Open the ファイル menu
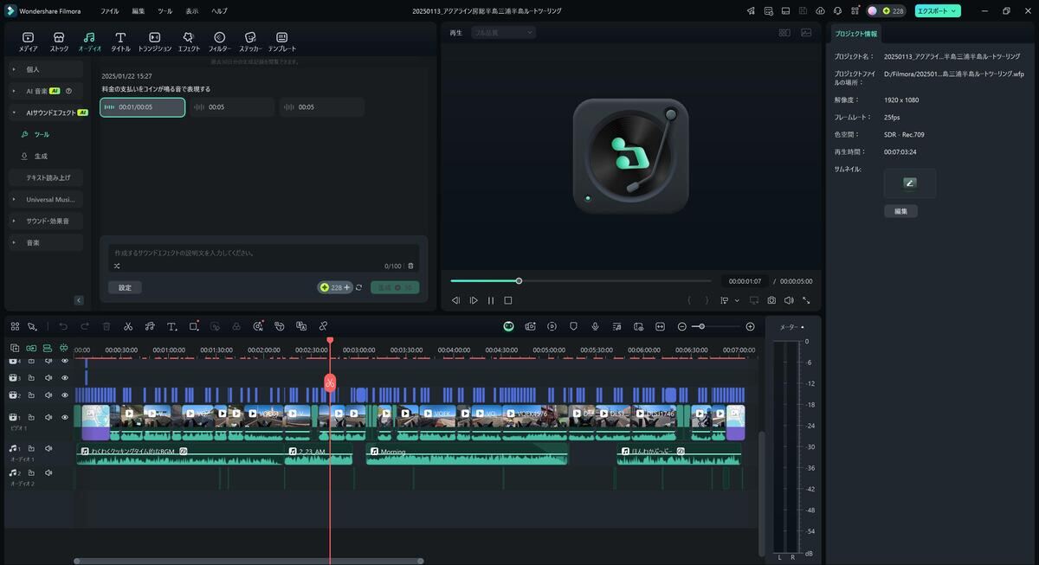Image resolution: width=1039 pixels, height=565 pixels. [x=109, y=11]
